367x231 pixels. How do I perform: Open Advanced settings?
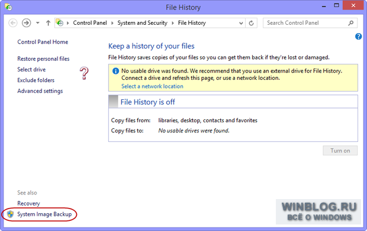tap(40, 91)
